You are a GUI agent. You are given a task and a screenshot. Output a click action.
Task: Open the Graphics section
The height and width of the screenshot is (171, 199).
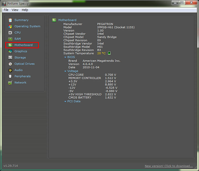[21, 51]
